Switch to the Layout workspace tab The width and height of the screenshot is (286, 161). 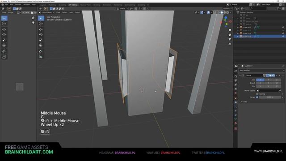(x=43, y=5)
